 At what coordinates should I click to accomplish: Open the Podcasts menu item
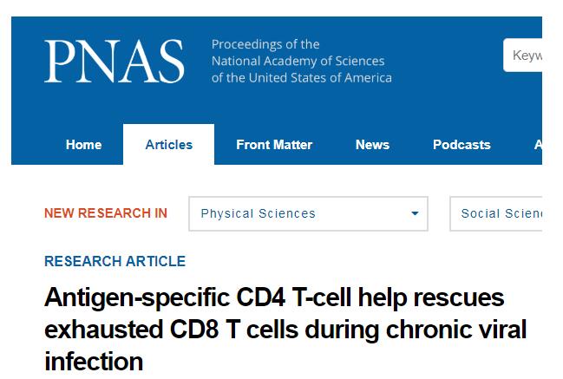click(462, 145)
